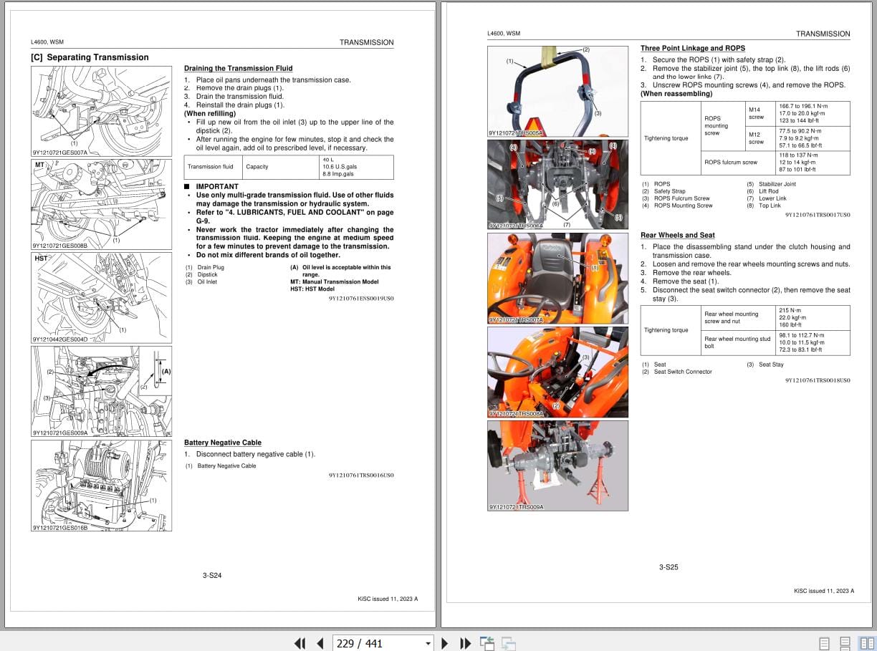Image resolution: width=877 pixels, height=651 pixels.
Task: Click the HST model illustration
Action: point(101,297)
